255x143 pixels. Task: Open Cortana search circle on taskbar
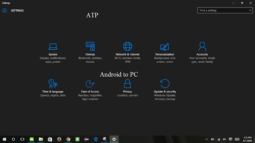pyautogui.click(x=13, y=139)
